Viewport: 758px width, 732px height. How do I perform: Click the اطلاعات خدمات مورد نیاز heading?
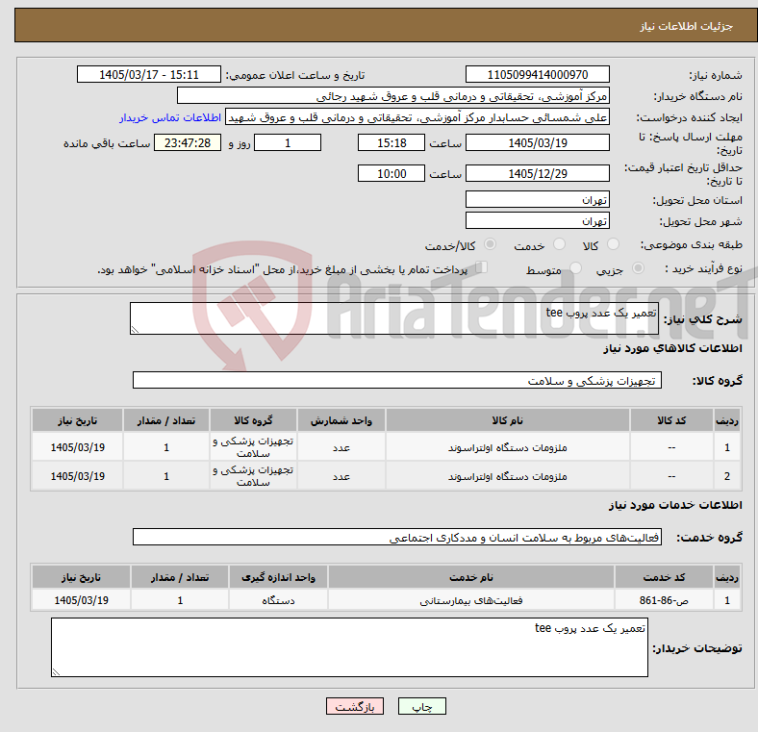pyautogui.click(x=675, y=505)
